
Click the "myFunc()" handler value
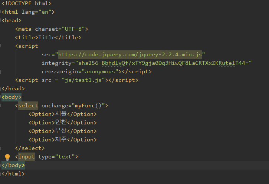(x=88, y=106)
